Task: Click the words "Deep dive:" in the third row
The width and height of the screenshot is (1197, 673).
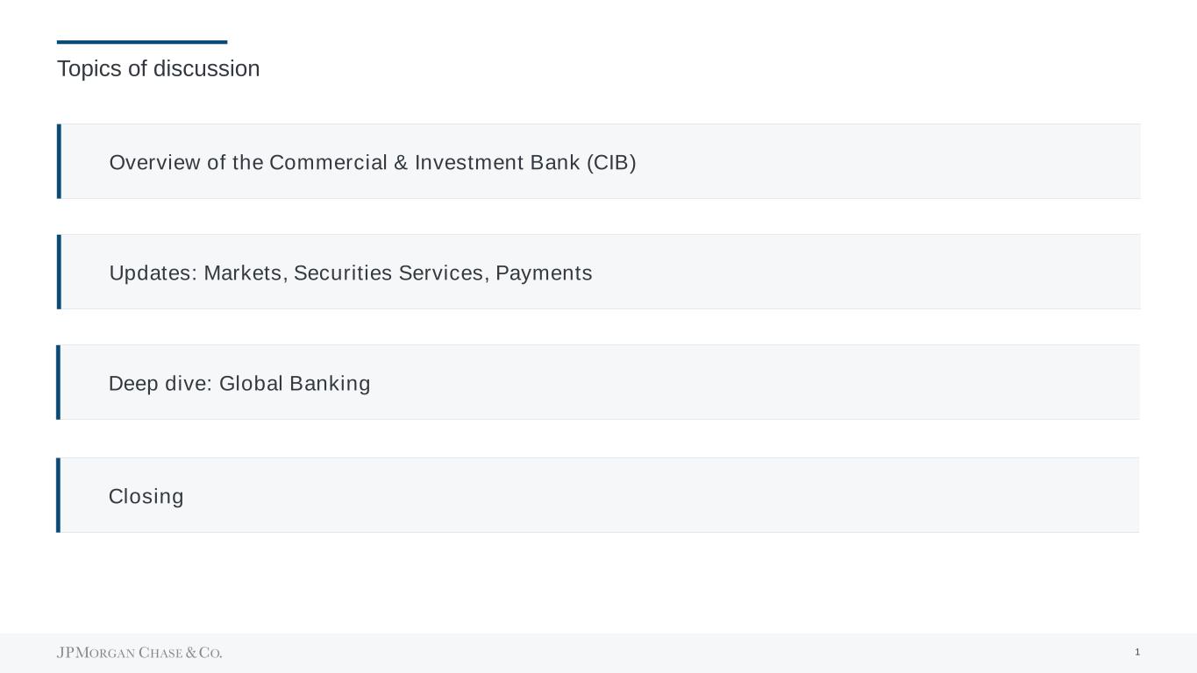Action: tap(160, 384)
